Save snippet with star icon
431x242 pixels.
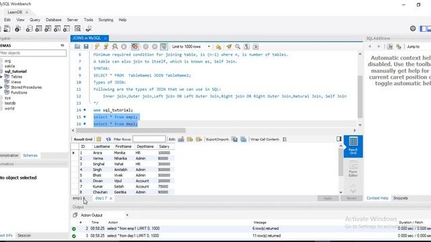point(218,46)
